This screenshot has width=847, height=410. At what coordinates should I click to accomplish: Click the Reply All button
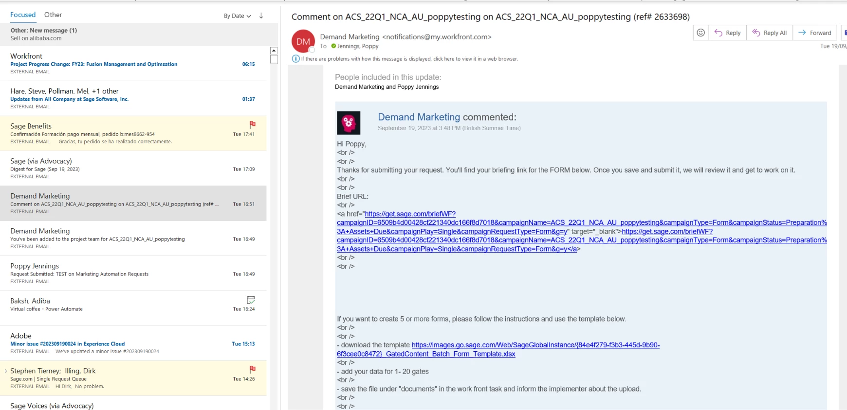(x=770, y=33)
